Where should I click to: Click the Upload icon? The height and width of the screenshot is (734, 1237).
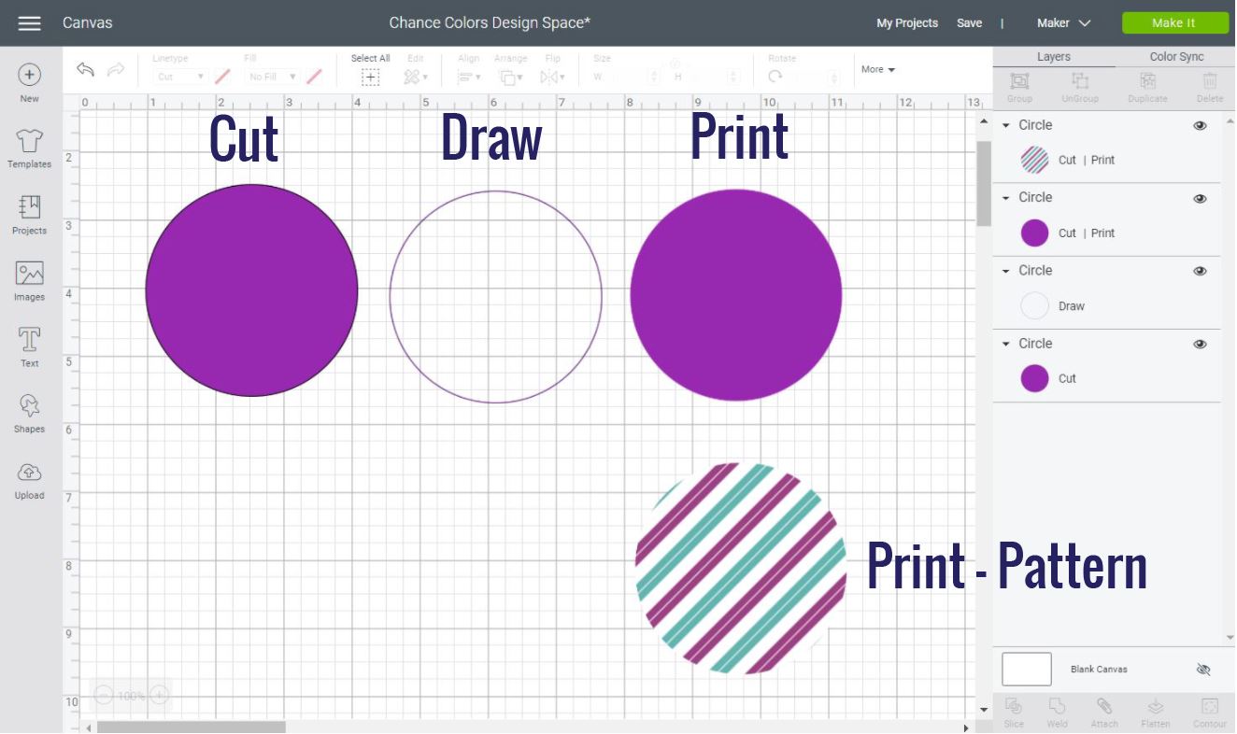point(29,477)
